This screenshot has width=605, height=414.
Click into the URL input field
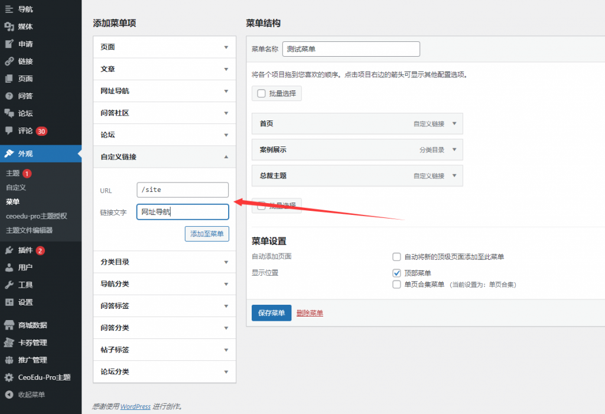click(x=182, y=190)
